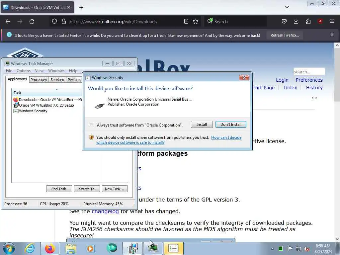Open File menu in Task Manager

click(x=9, y=71)
